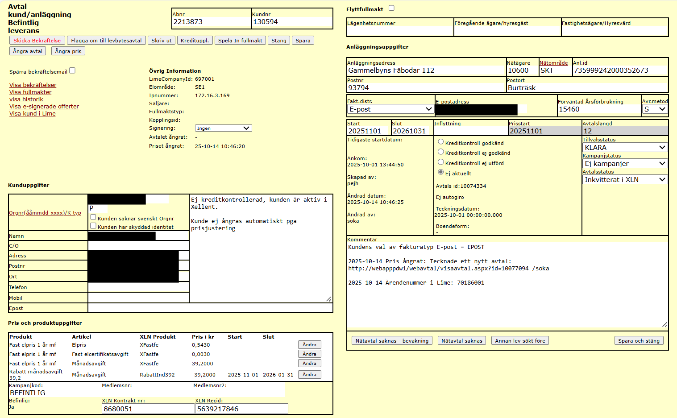
Task: Open the Fakt.distr. E-post dropdown
Action: 390,109
